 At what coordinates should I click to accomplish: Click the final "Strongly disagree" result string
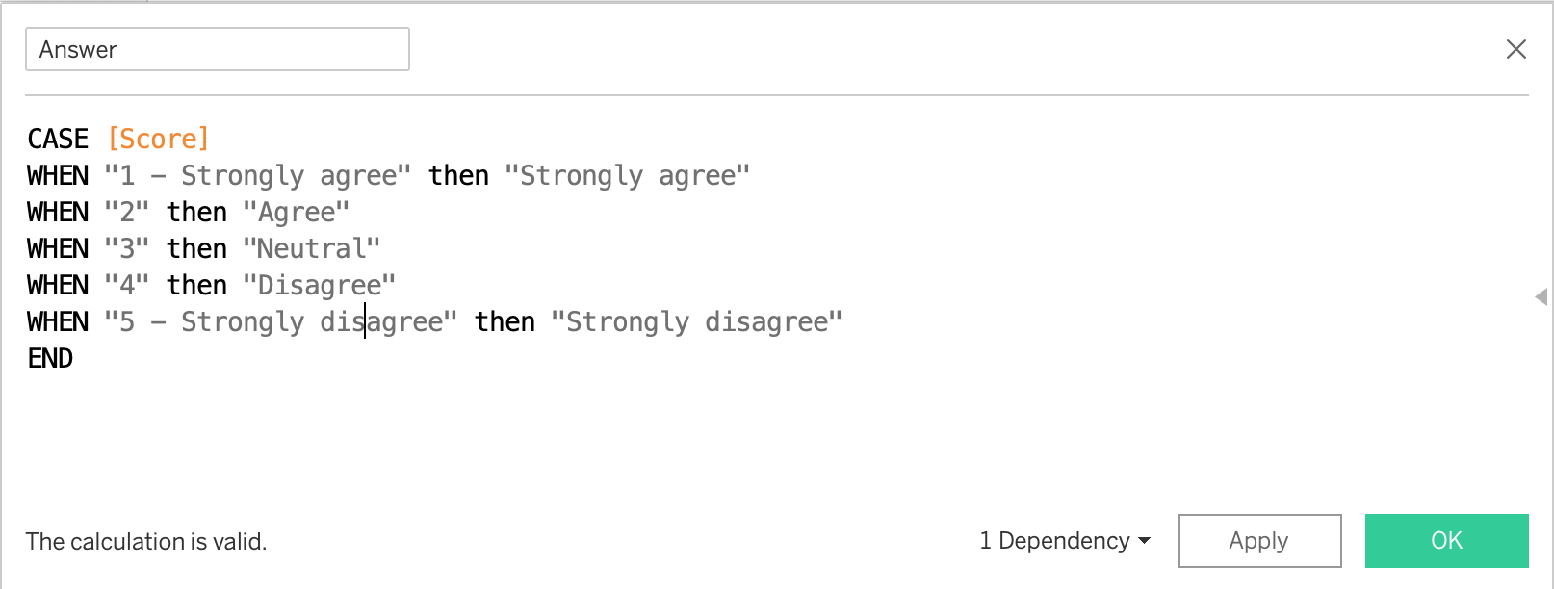point(696,321)
